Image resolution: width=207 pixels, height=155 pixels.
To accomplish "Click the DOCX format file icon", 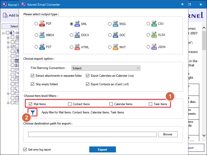I will point(77,35).
